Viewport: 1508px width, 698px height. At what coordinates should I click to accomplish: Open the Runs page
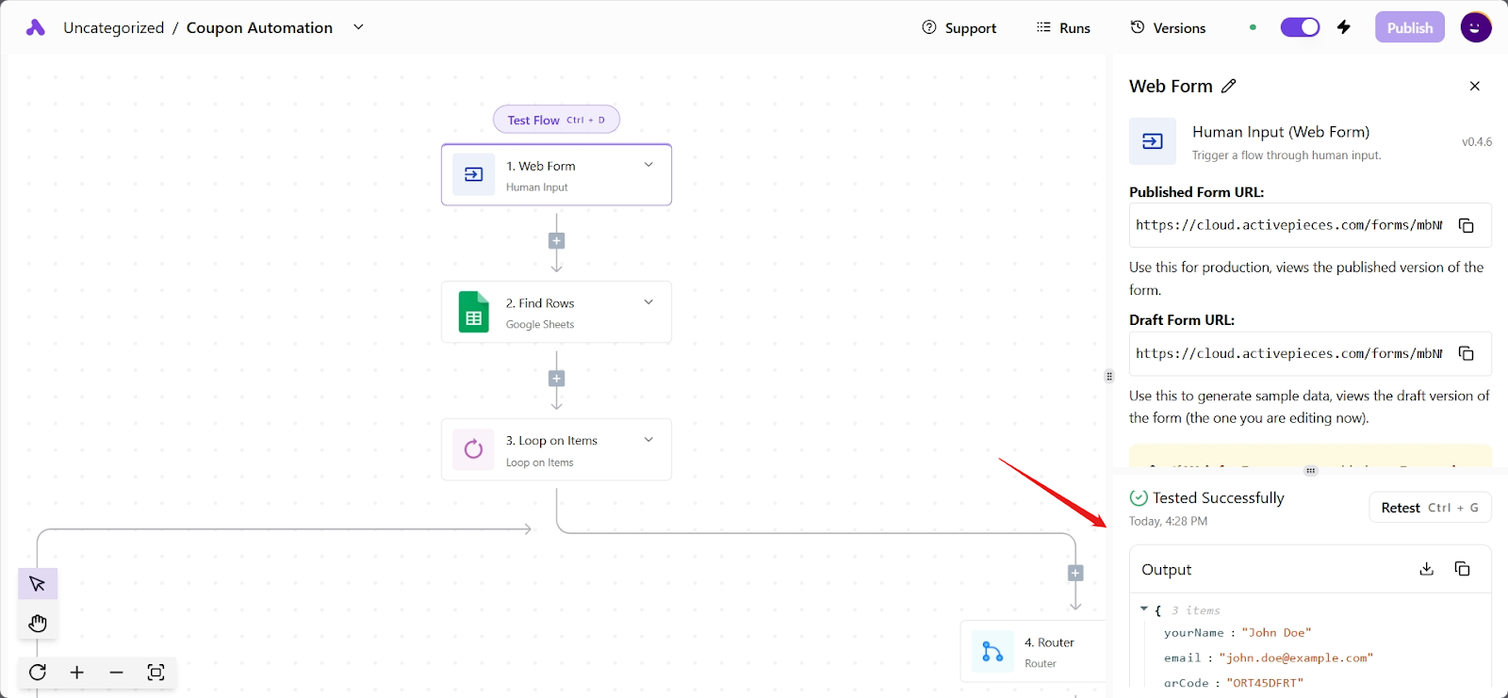point(1063,28)
